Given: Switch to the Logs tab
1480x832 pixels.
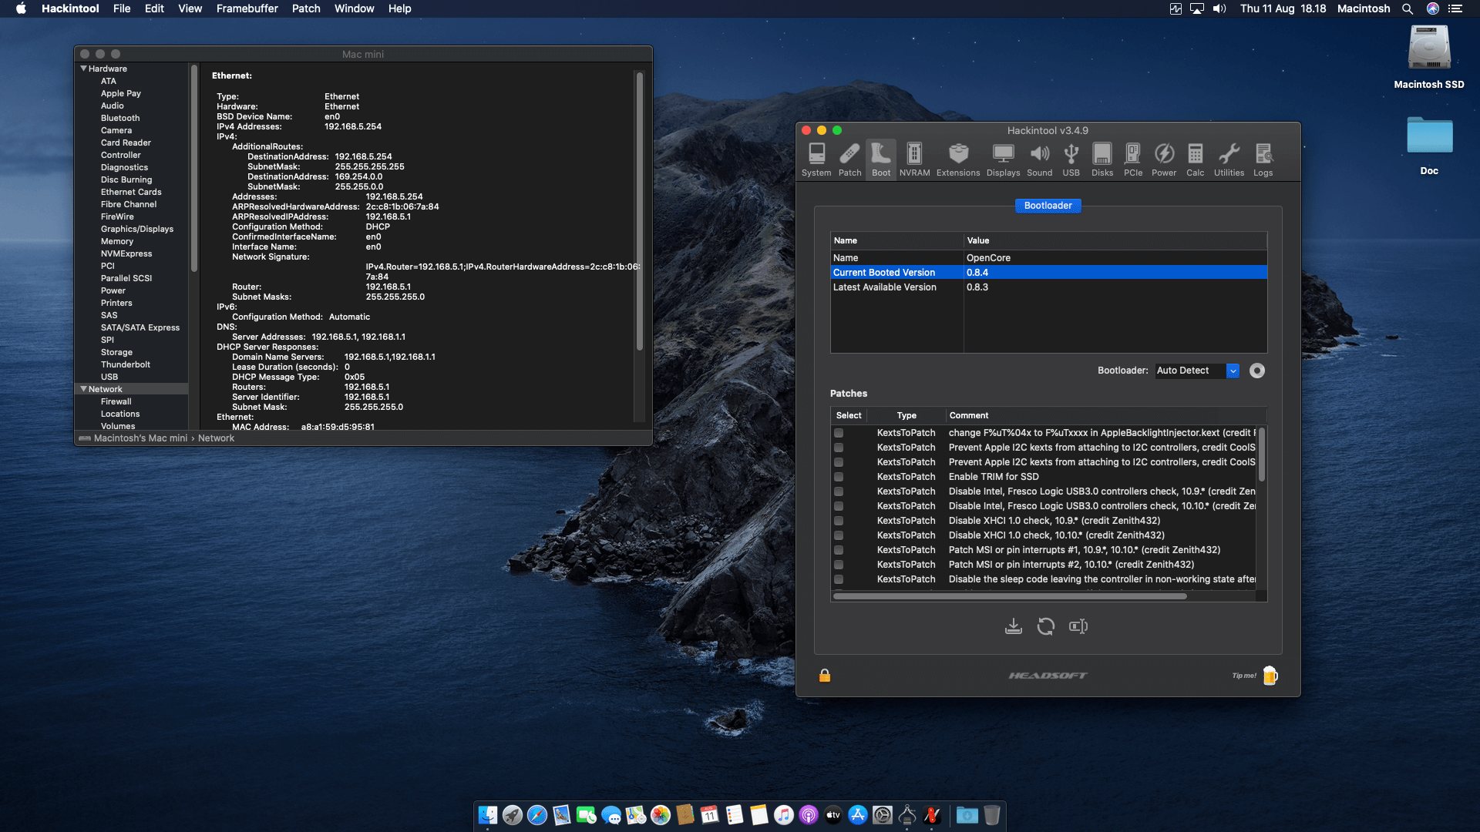Looking at the screenshot, I should pos(1263,159).
